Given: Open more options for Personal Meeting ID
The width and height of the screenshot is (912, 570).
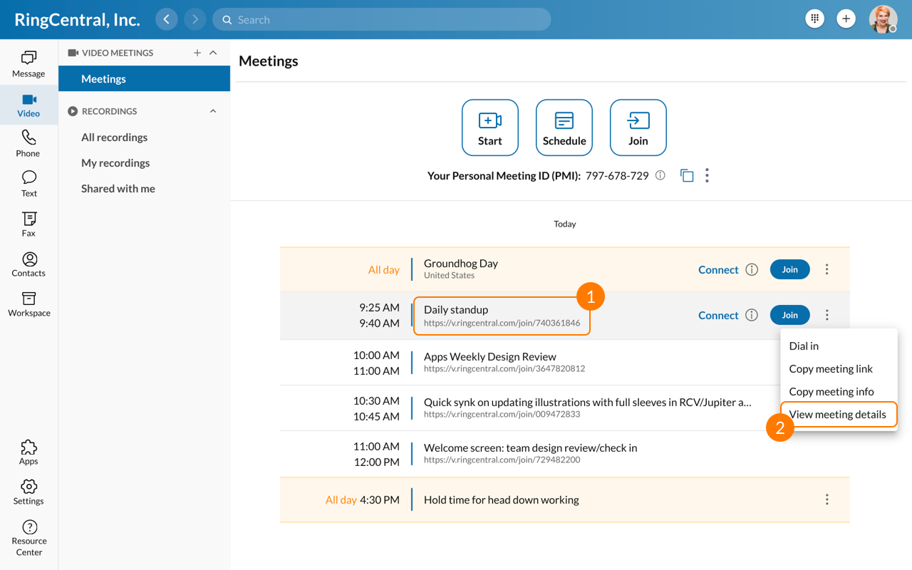Looking at the screenshot, I should click(x=707, y=175).
